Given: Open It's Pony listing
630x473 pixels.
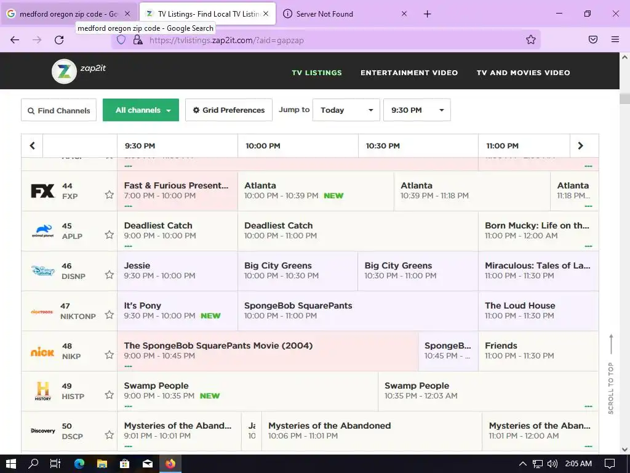Looking at the screenshot, I should (x=177, y=311).
